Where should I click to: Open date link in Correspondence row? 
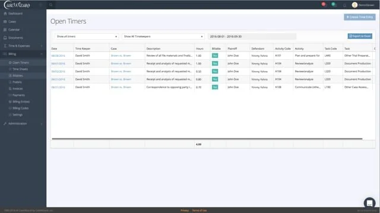pyautogui.click(x=58, y=87)
